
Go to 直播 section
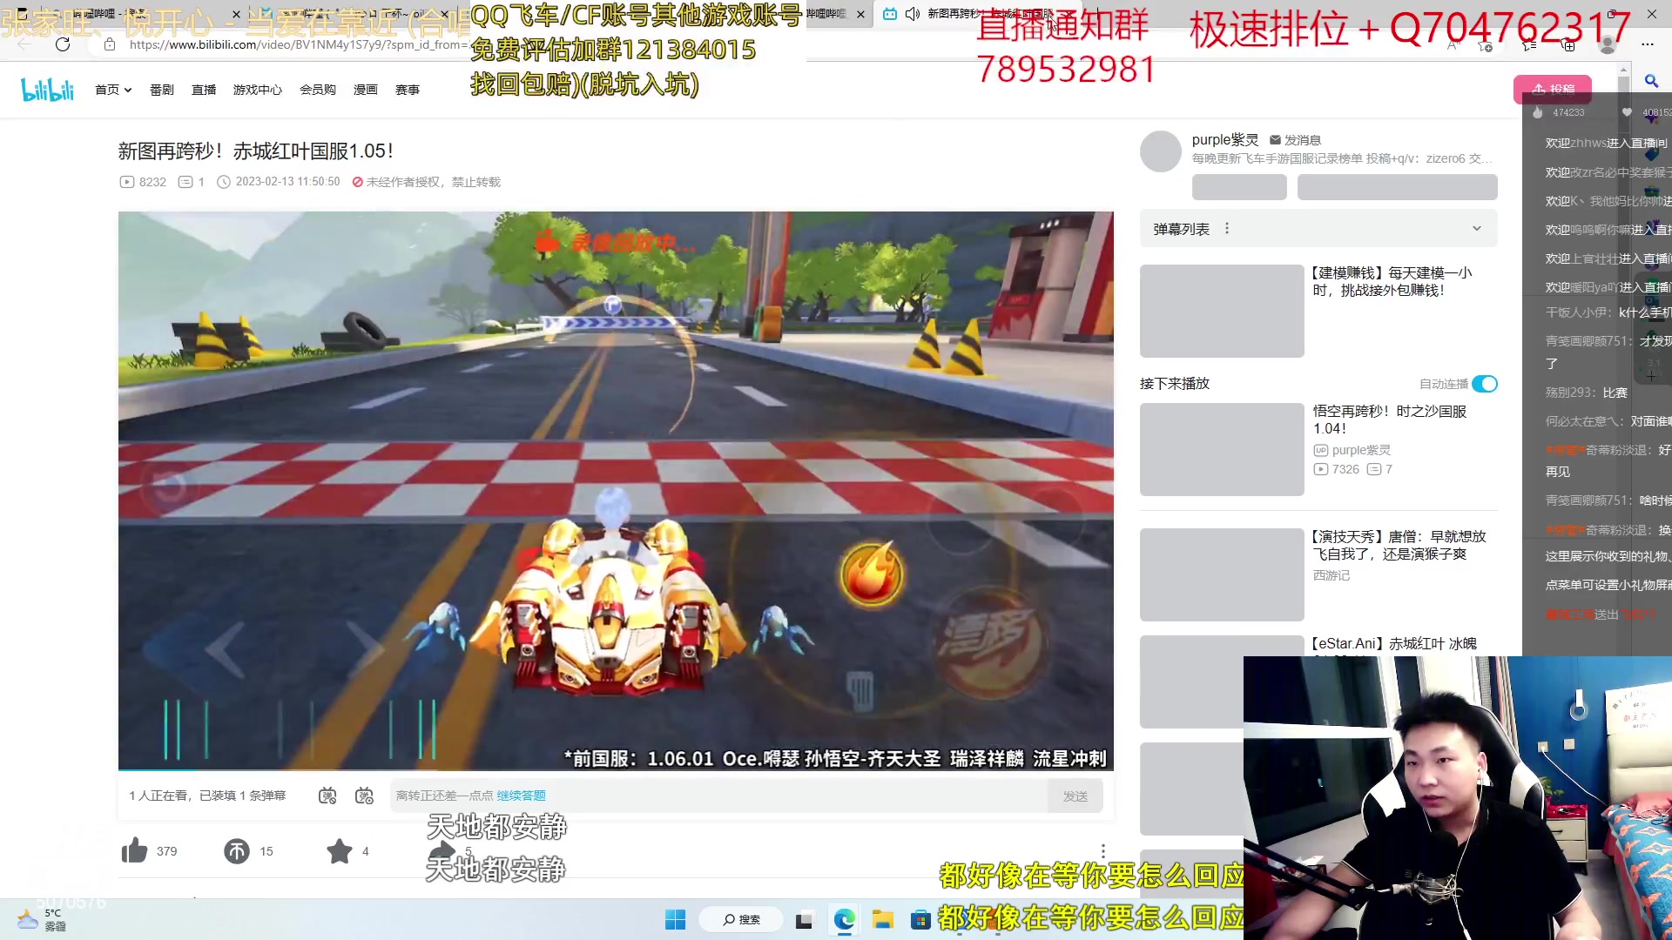(x=204, y=90)
